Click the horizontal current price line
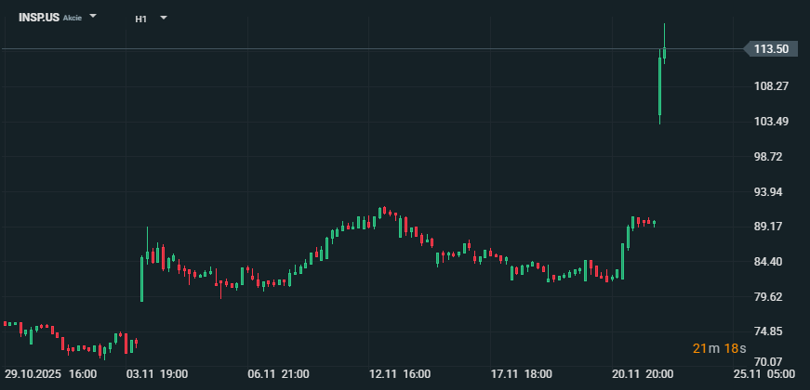The image size is (810, 390). [x=372, y=48]
